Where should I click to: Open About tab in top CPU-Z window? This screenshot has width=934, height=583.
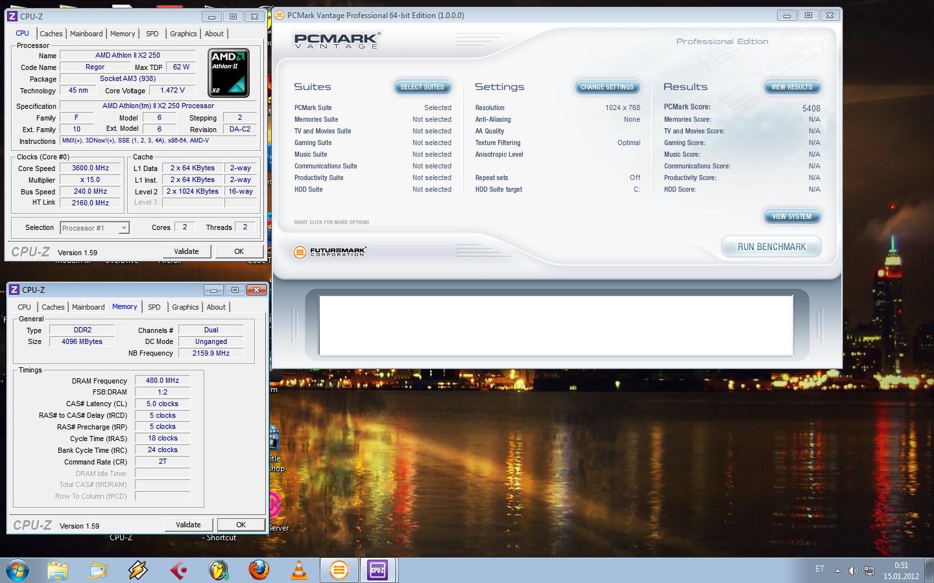pyautogui.click(x=214, y=34)
